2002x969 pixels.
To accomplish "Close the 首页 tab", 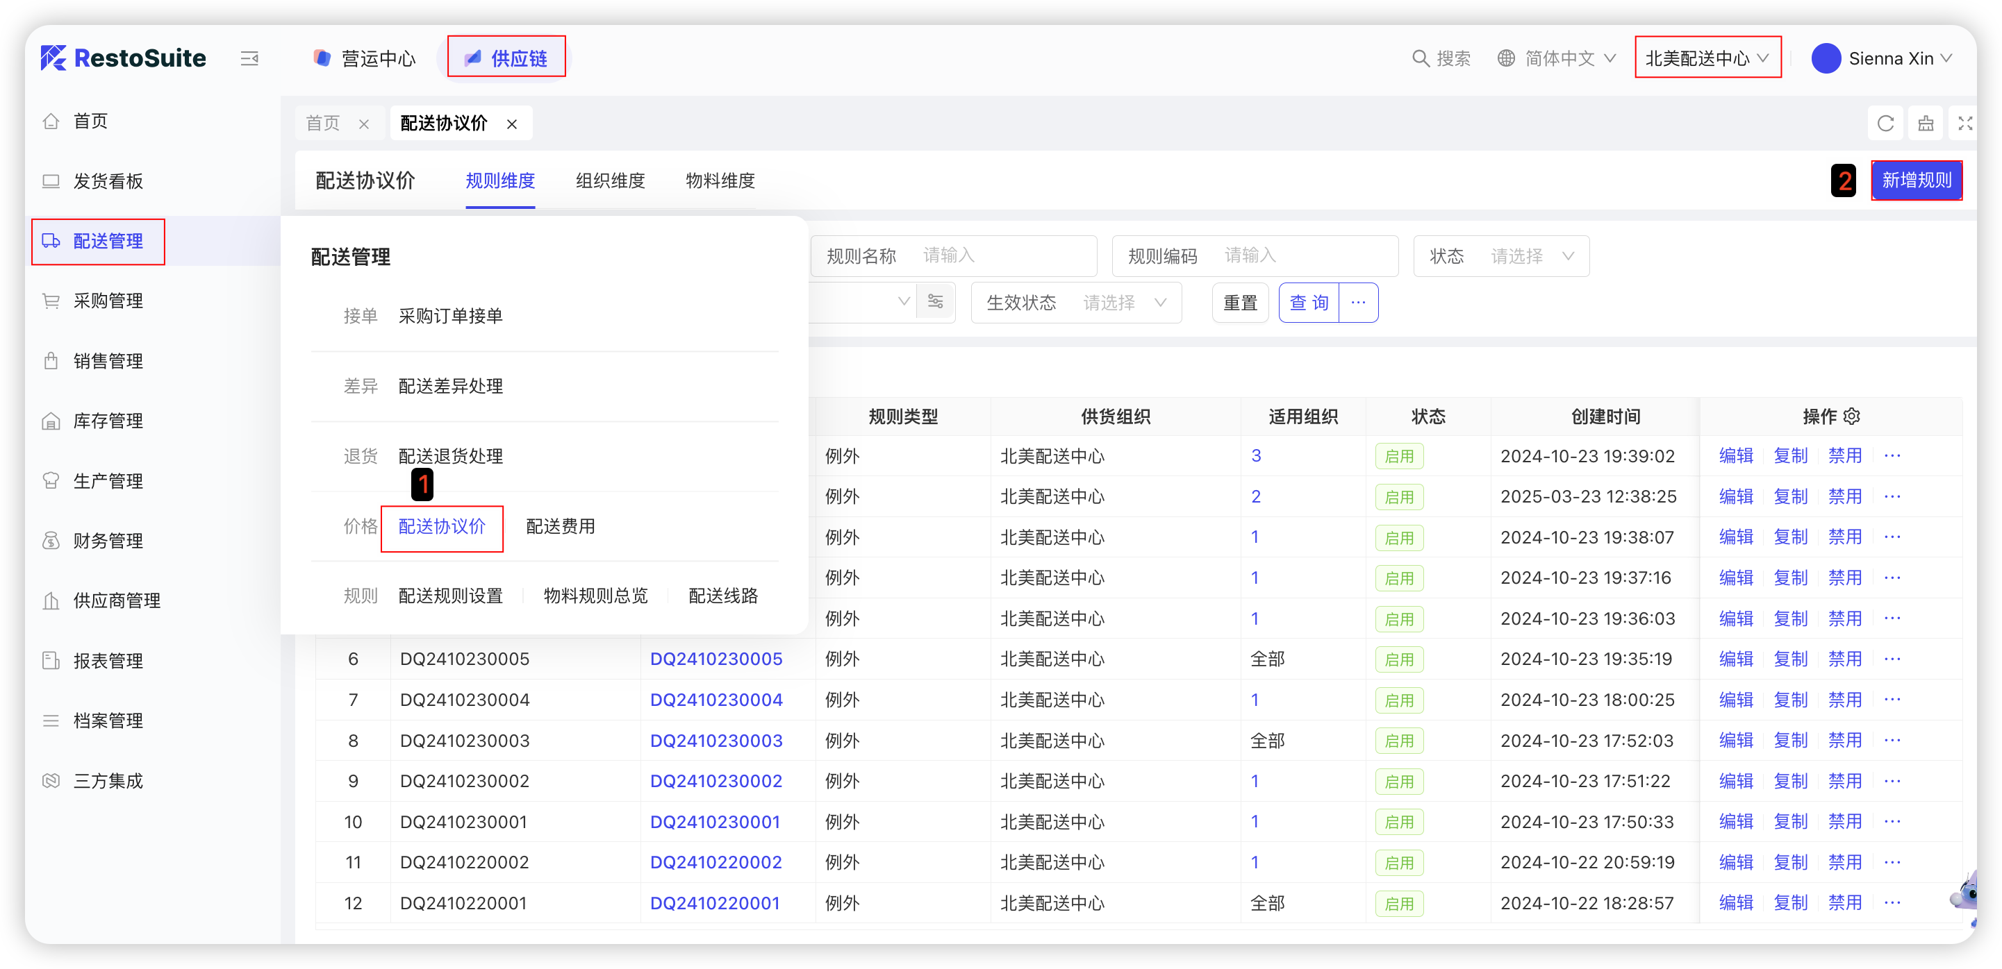I will 364,124.
